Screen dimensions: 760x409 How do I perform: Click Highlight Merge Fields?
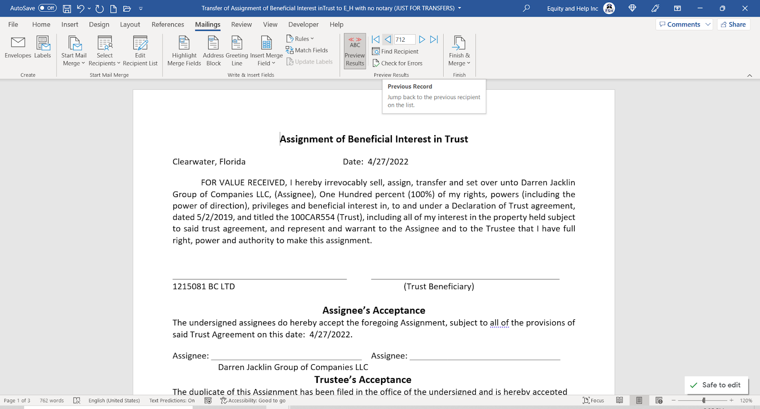[x=184, y=51]
